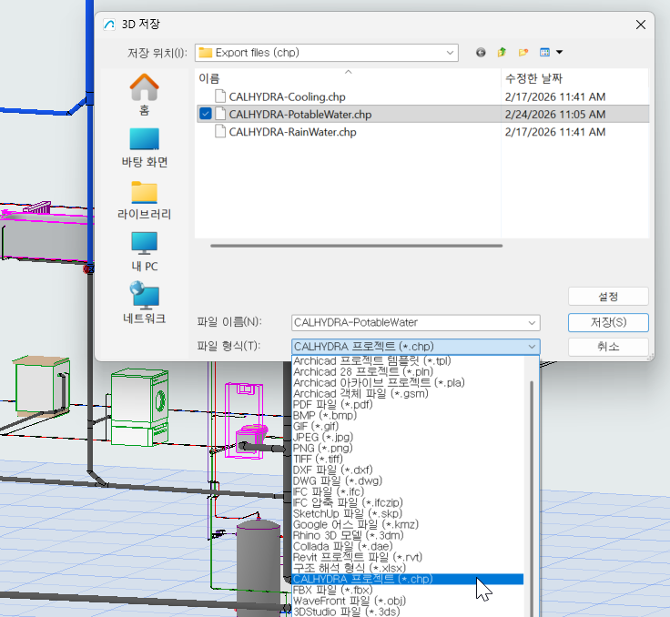This screenshot has width=670, height=617.
Task: Open the 네트워크 location shortcut
Action: point(145,302)
